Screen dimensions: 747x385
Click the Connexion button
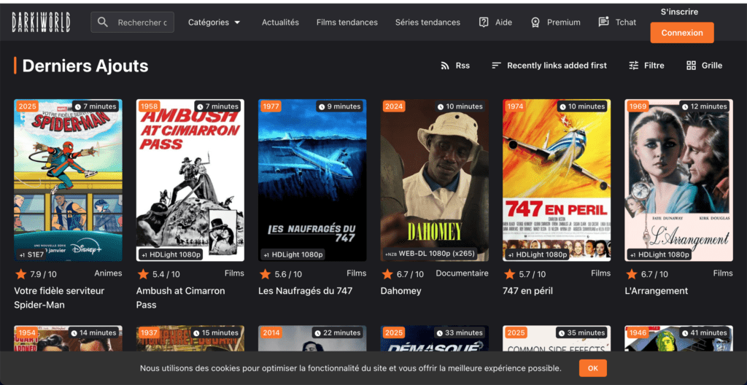pyautogui.click(x=682, y=33)
